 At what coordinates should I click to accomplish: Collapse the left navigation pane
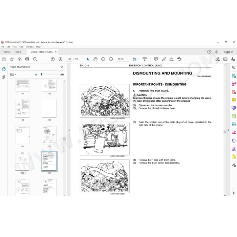(69, 130)
